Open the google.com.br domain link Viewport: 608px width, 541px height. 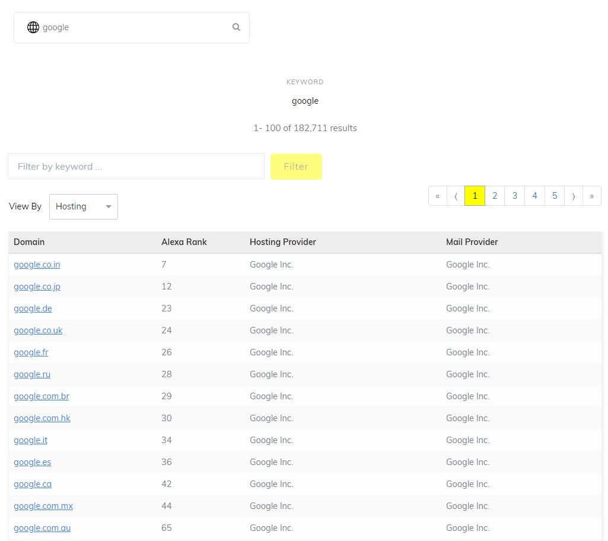(42, 396)
